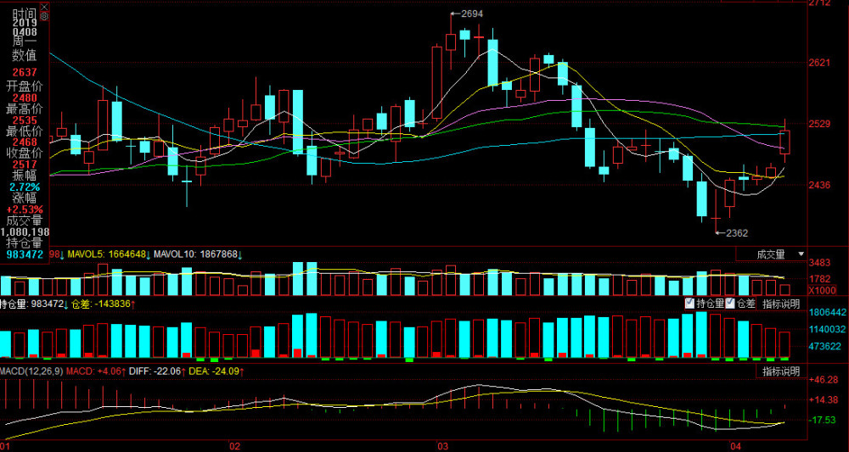Click the 2436 price axis label
Screen dimensions: 849x452
click(819, 185)
